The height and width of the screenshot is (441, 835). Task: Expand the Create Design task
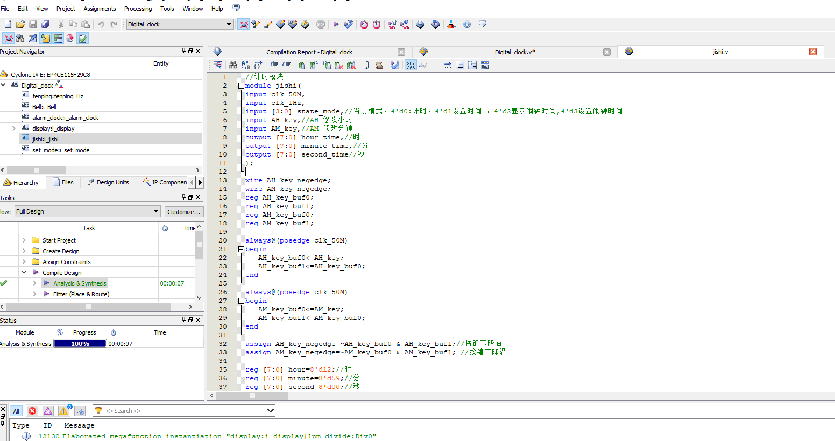point(24,251)
